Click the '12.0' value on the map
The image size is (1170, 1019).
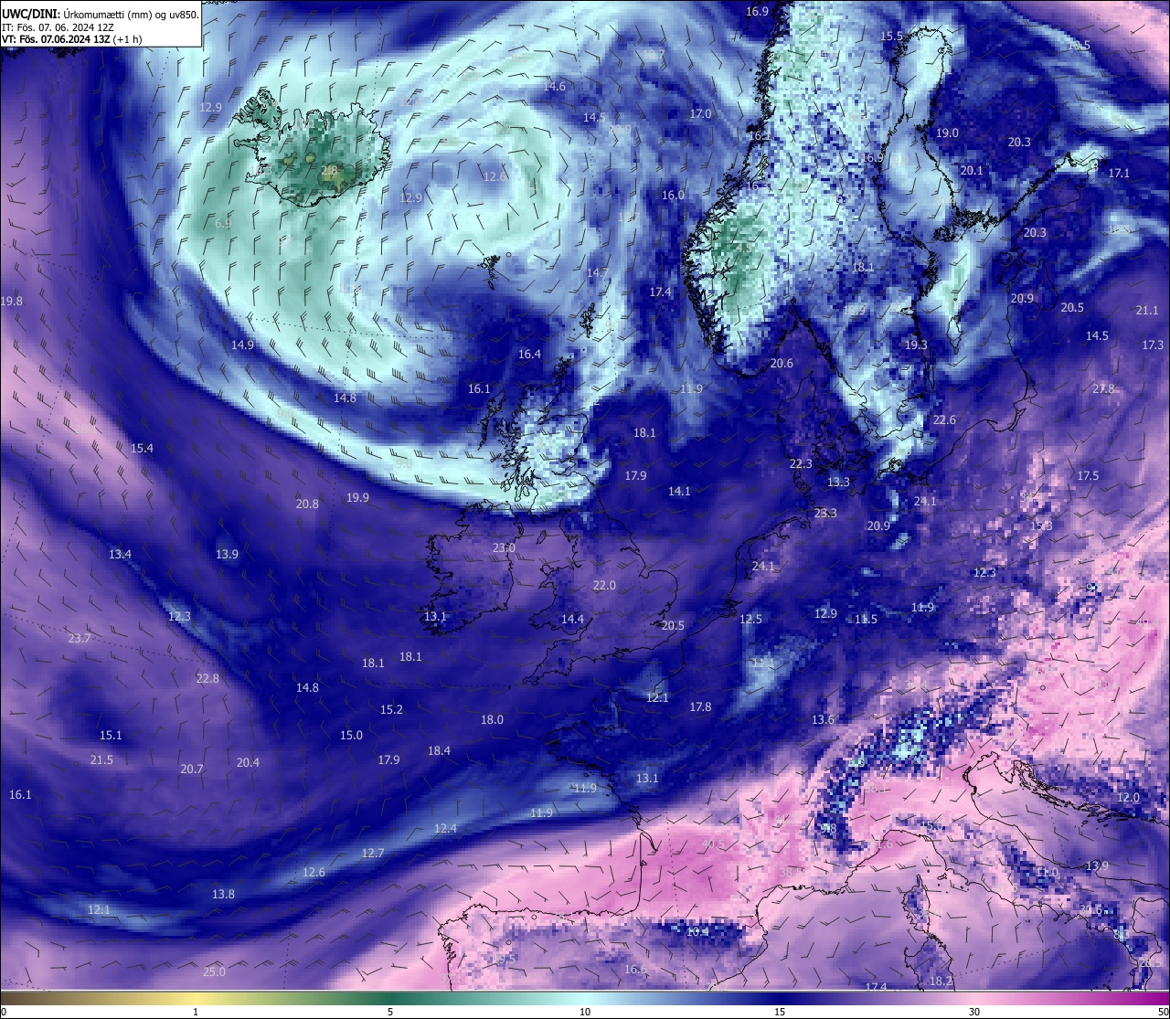click(1128, 798)
